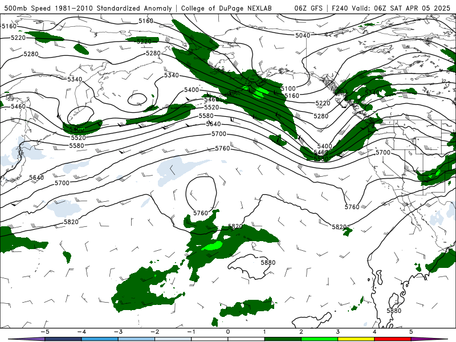Screen dimensions: 456x342
Task: Click the '-2' tick on the color scale
Action: 154,332
